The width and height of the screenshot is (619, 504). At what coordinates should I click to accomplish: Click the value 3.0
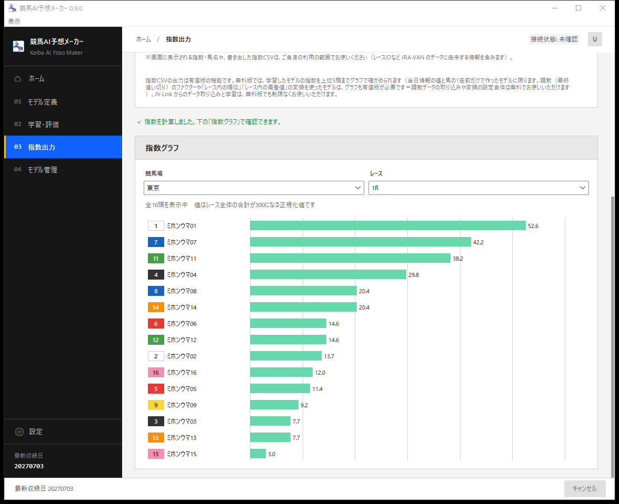(272, 455)
